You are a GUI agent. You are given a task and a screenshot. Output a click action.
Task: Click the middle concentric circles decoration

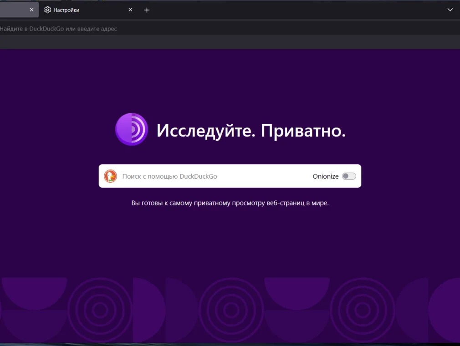click(x=231, y=310)
